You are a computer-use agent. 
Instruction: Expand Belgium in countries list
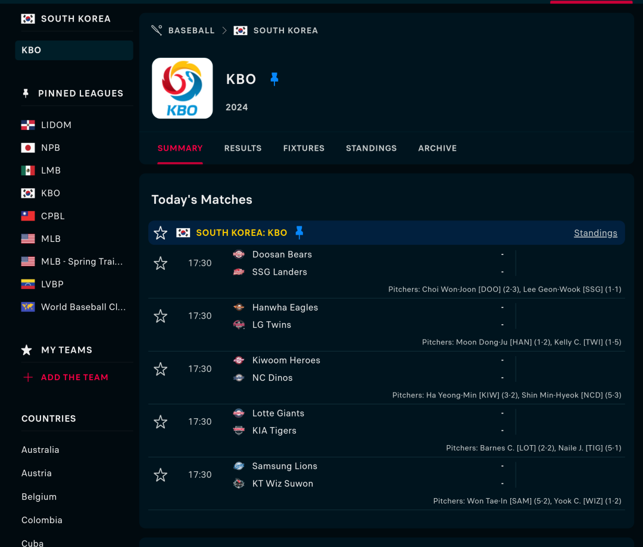tap(39, 496)
